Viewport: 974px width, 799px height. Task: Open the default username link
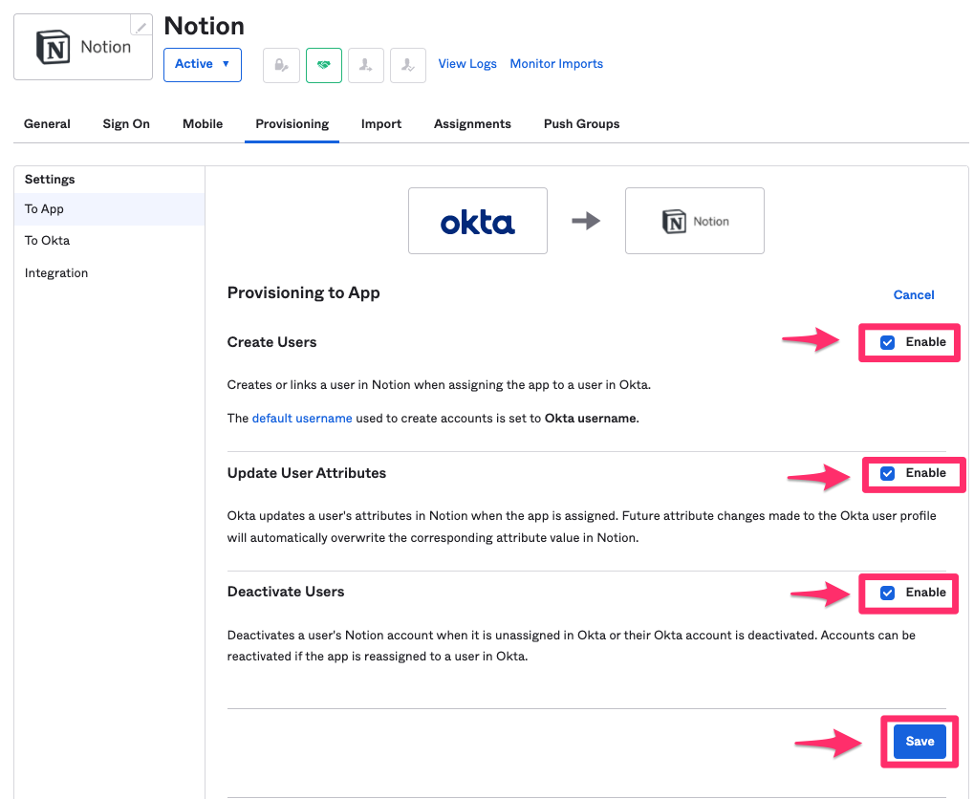click(x=301, y=418)
